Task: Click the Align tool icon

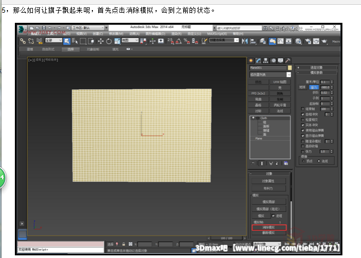Action: [253, 41]
